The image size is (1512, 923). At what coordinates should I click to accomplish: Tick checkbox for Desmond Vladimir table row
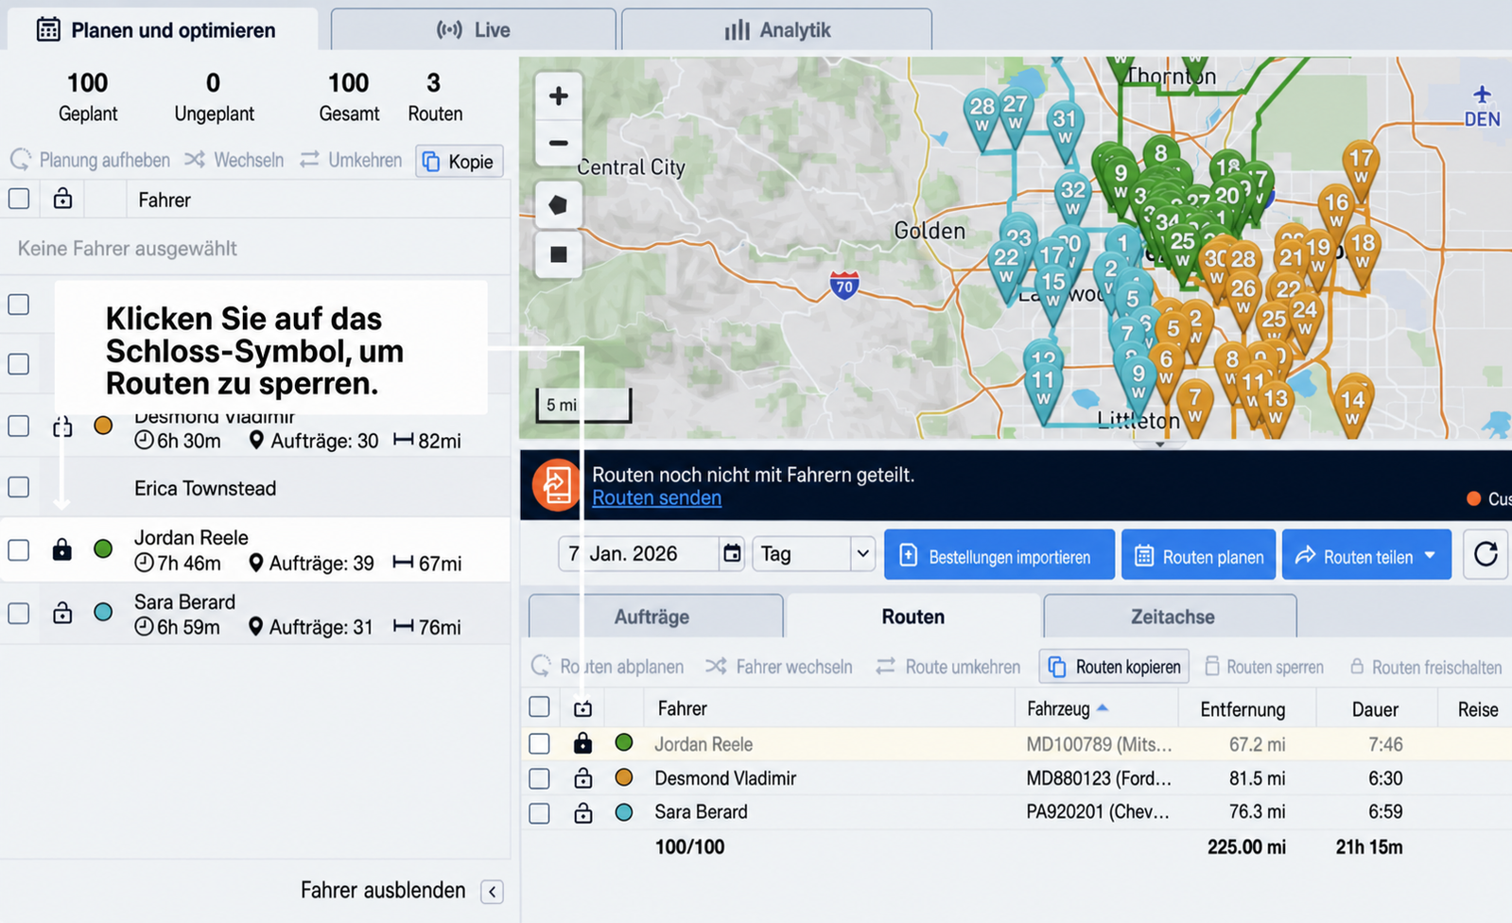(x=539, y=778)
